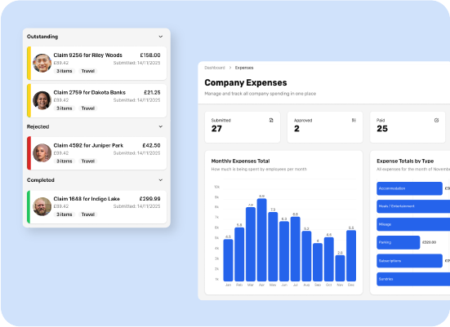
Task: Click the Parking expense bar
Action: click(x=399, y=242)
